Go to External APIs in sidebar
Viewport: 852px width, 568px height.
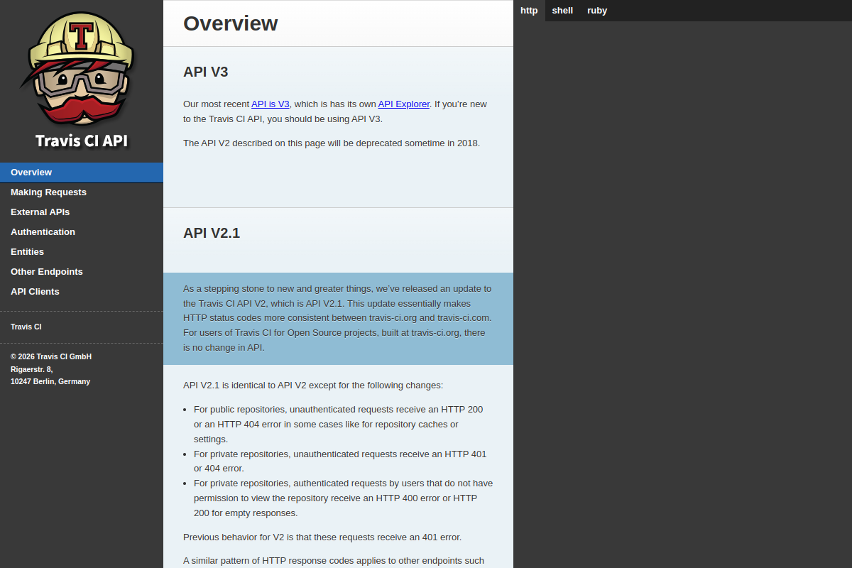click(x=82, y=212)
